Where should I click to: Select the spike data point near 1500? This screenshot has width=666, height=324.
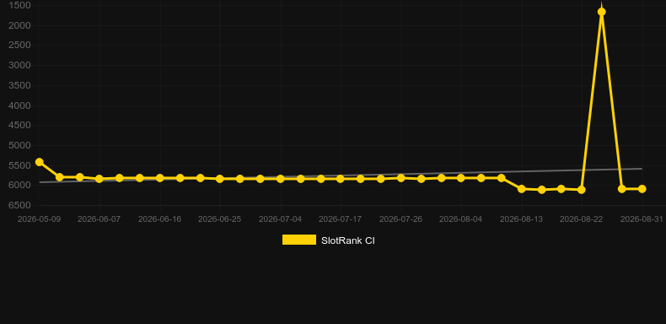click(x=601, y=12)
